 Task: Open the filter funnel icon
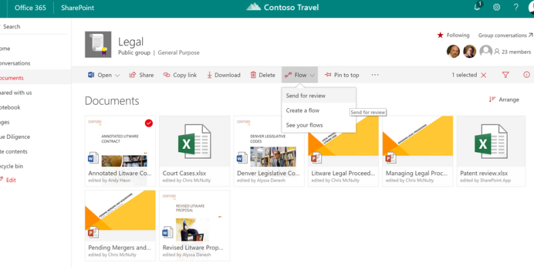pos(505,75)
